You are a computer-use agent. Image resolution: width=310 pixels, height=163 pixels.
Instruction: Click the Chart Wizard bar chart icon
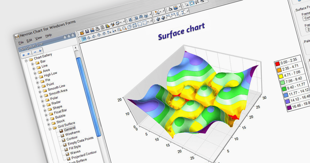click(x=107, y=26)
